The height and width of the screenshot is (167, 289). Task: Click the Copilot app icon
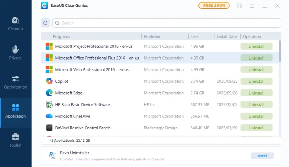(x=49, y=81)
